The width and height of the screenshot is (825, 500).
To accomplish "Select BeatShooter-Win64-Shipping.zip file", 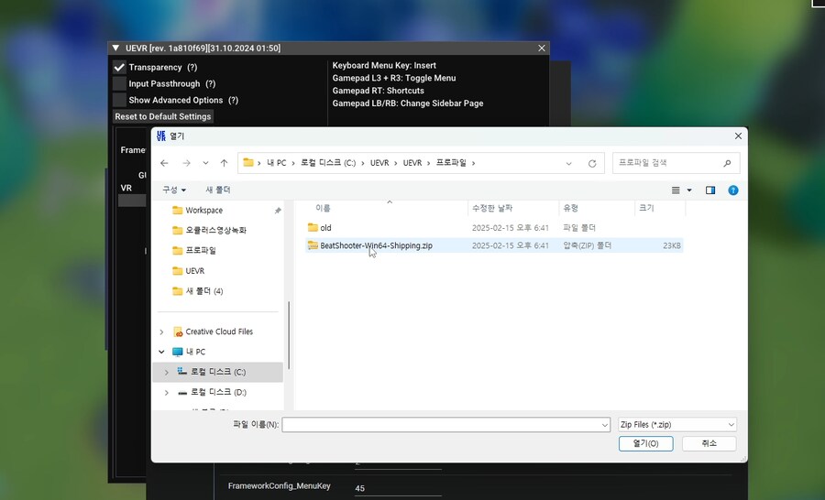I will coord(376,245).
